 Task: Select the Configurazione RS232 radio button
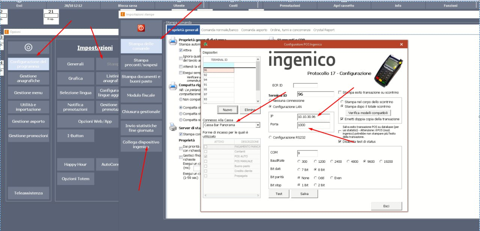(271, 138)
